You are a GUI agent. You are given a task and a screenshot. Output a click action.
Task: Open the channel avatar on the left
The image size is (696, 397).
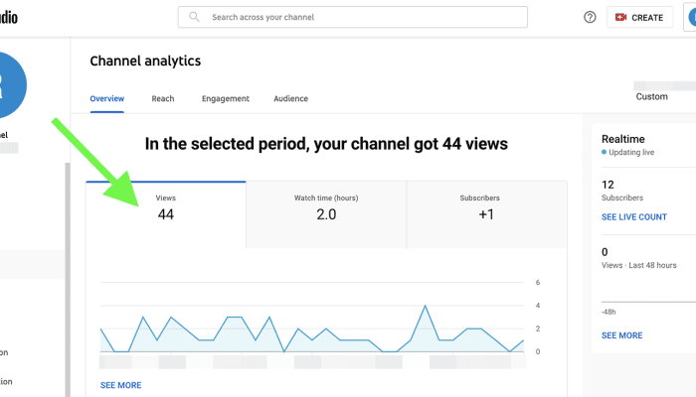(x=11, y=85)
